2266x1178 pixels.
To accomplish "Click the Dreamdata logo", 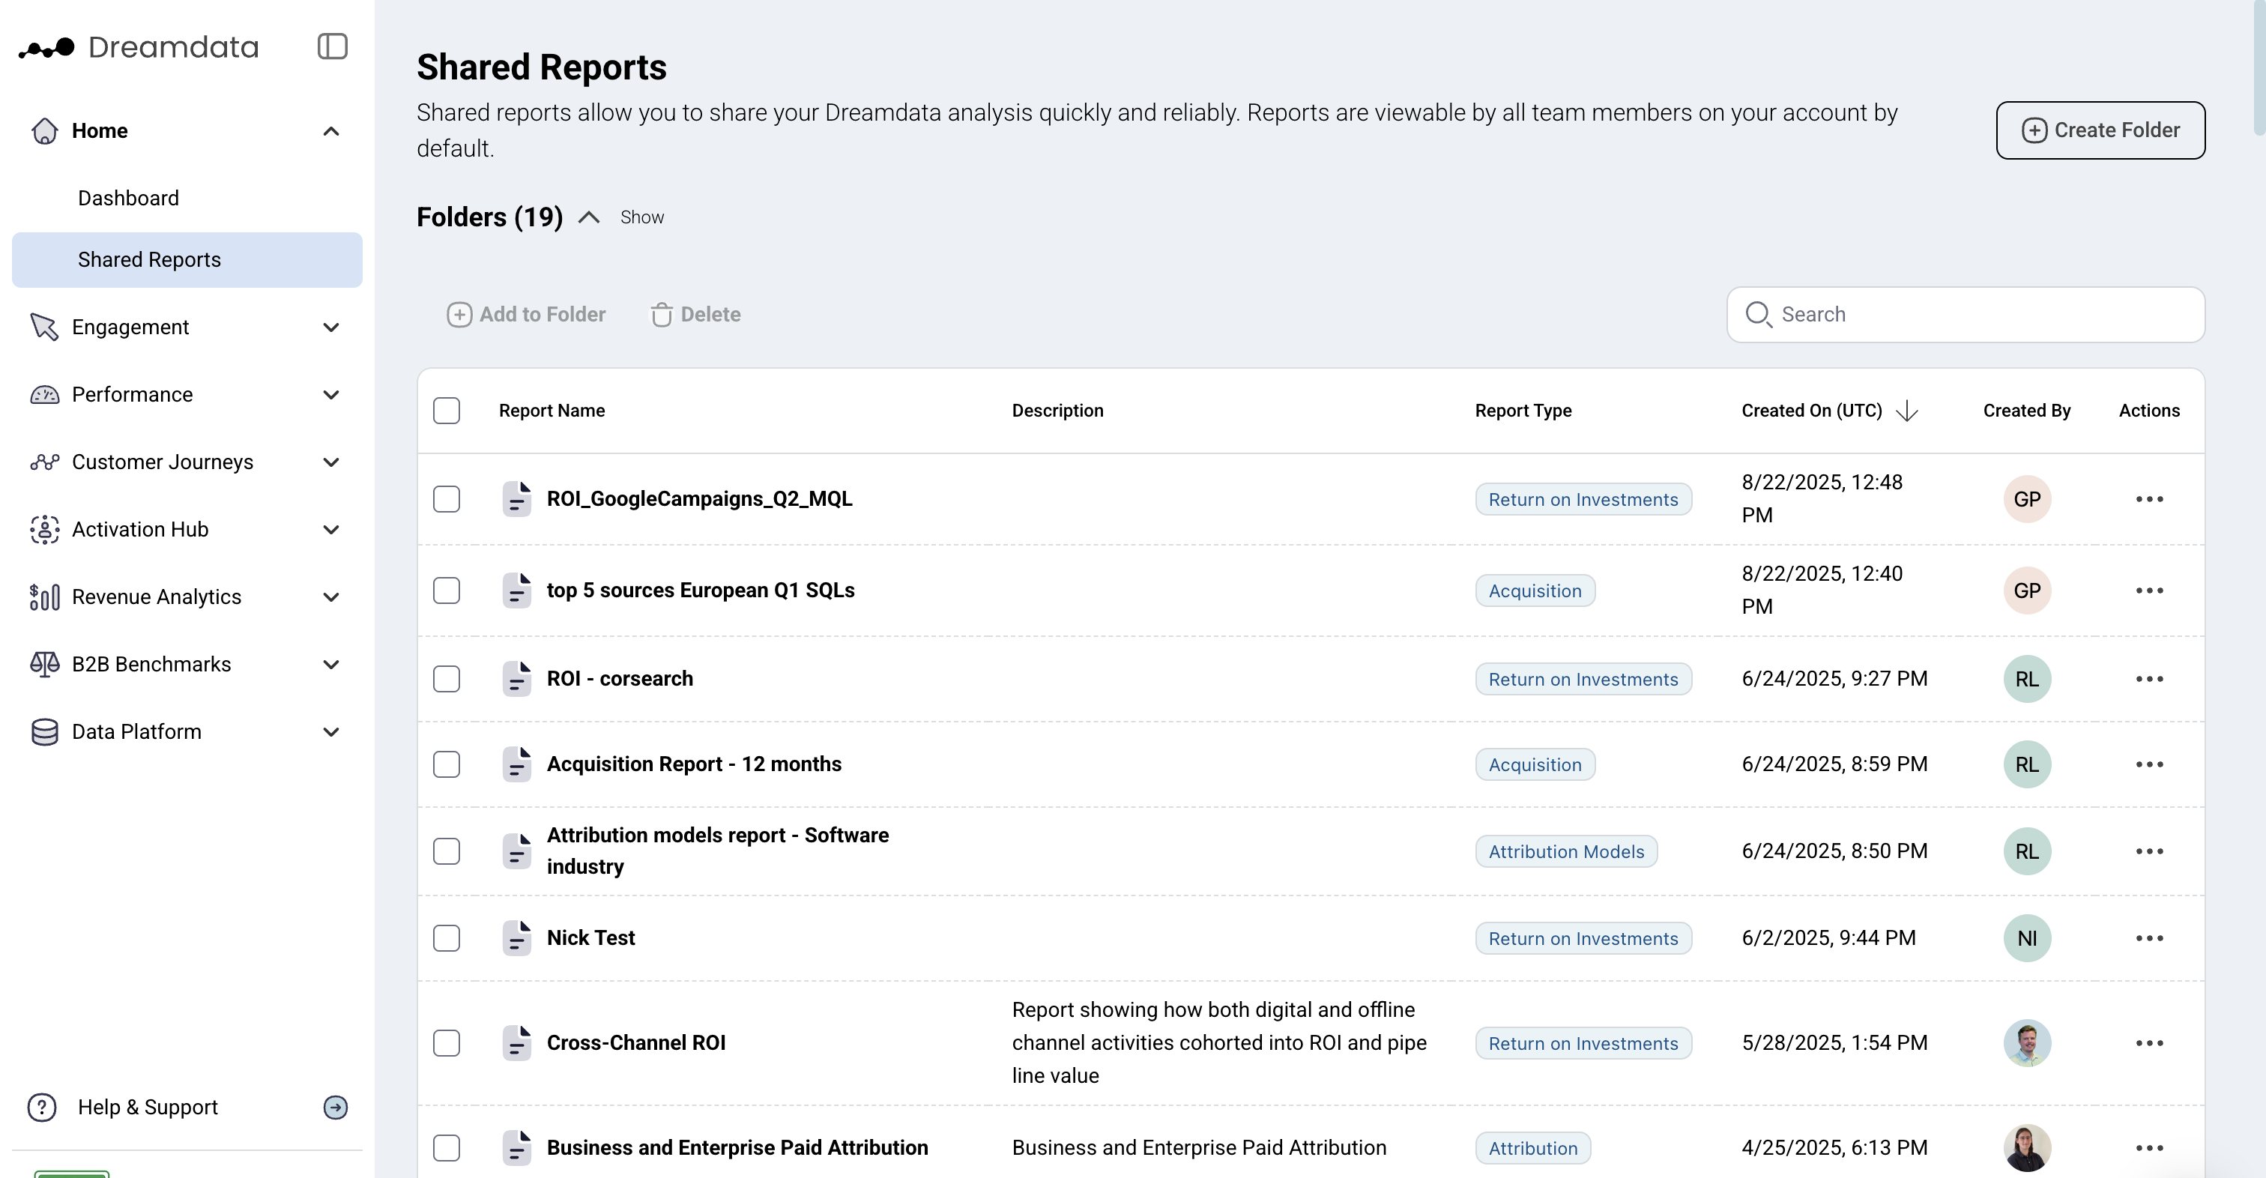I will click(x=139, y=47).
